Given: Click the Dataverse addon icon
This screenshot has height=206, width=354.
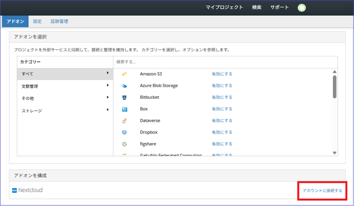Looking at the screenshot, I should (124, 121).
